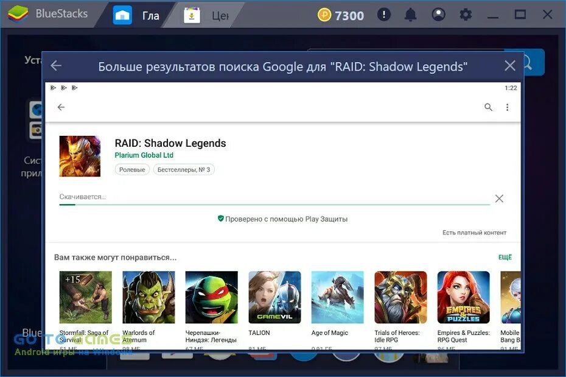This screenshot has width=566, height=377.
Task: Select the Бестселлеры № 3 chip
Action: tap(184, 169)
